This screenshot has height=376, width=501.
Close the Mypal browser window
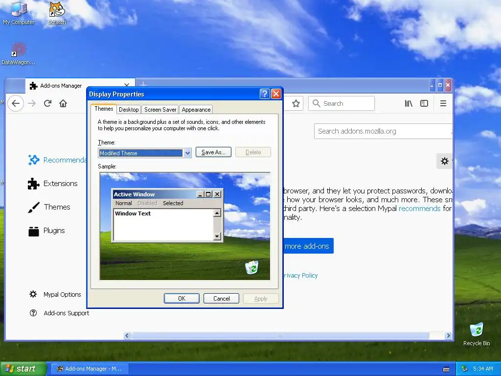coord(448,85)
